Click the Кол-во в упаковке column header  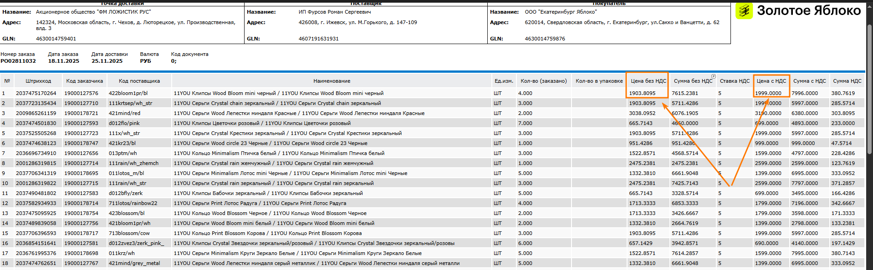599,81
